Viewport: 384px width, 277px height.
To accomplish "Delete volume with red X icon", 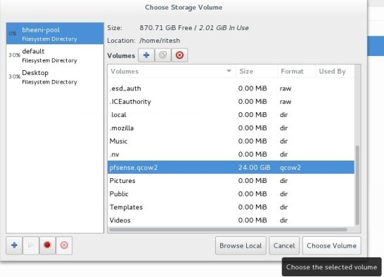I will (179, 55).
